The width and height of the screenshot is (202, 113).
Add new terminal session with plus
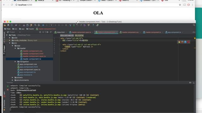pos(8,86)
